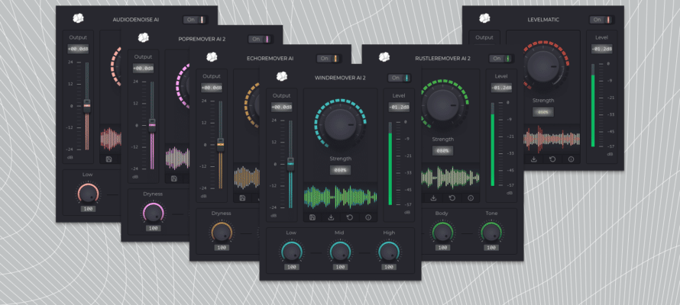Viewport: 680px width, 305px height.
Task: Click the load preset icon in WindRemover AI 2
Action: 331,217
